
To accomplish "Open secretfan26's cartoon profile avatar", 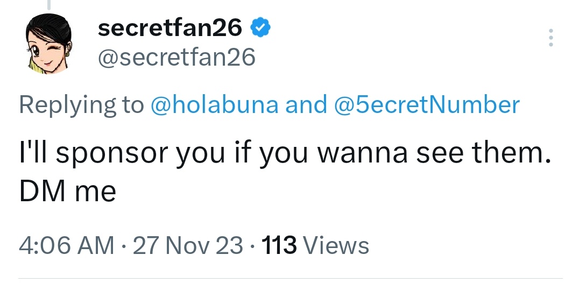I will click(48, 44).
